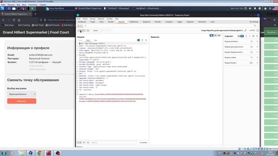Open the Burp menu
Image resolution: width=278 pixels, height=156 pixels.
click(x=79, y=19)
